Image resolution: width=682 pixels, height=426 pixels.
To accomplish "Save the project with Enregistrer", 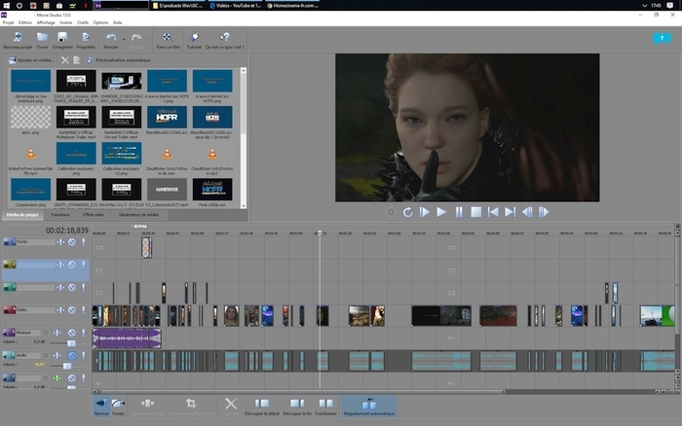I will (x=62, y=41).
